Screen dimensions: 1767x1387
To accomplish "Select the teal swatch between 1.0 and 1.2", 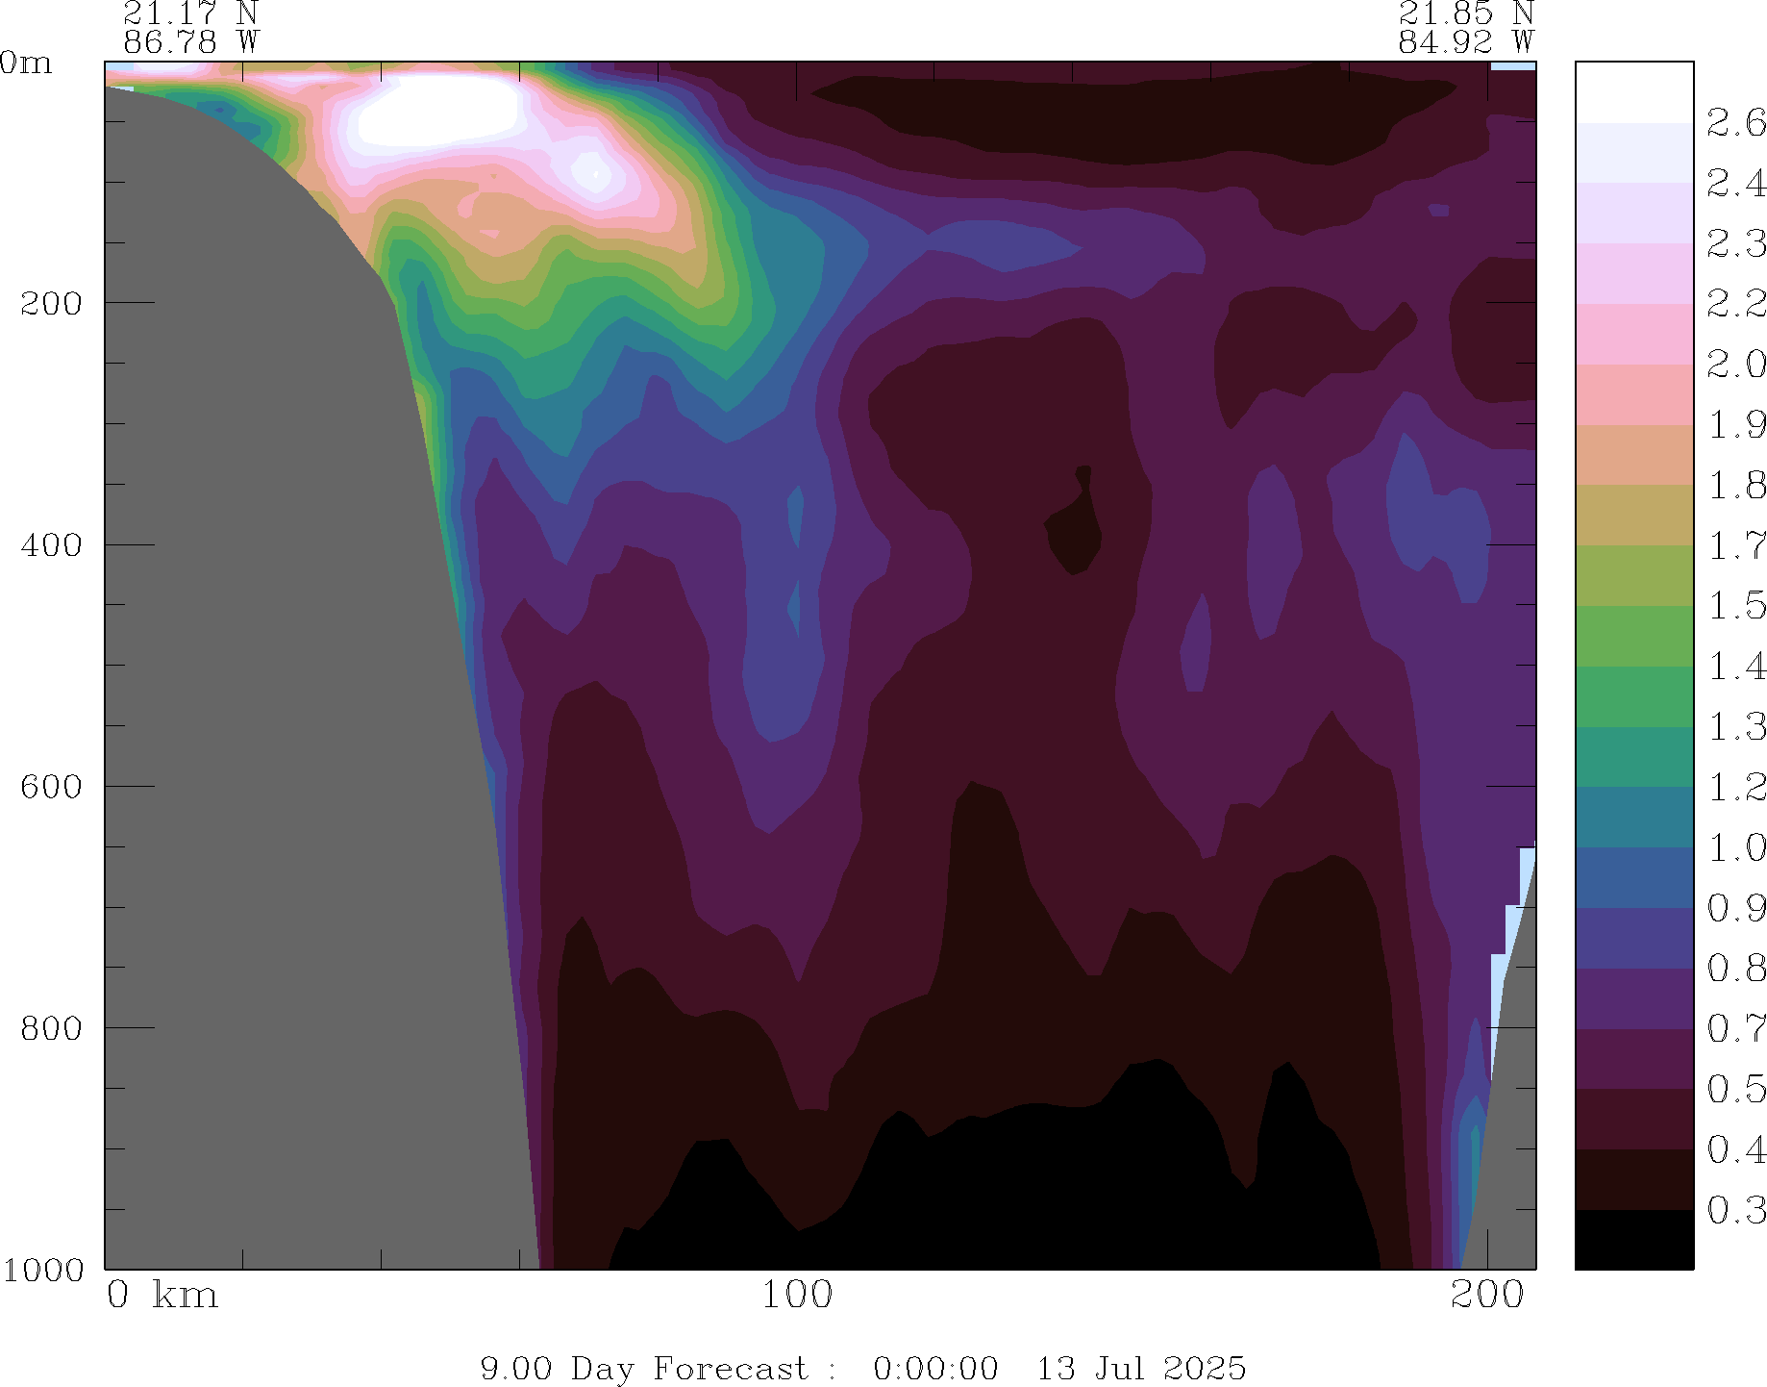I will (x=1633, y=818).
